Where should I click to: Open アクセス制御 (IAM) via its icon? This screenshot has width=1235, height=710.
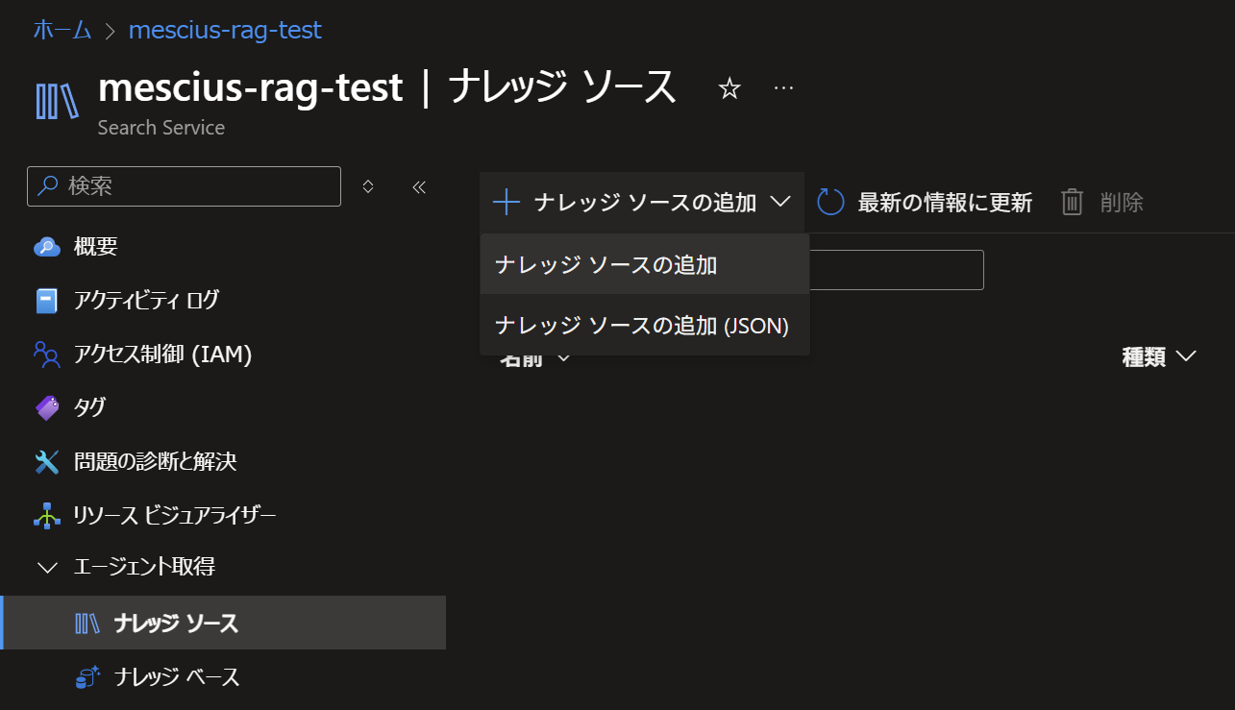[x=45, y=354]
